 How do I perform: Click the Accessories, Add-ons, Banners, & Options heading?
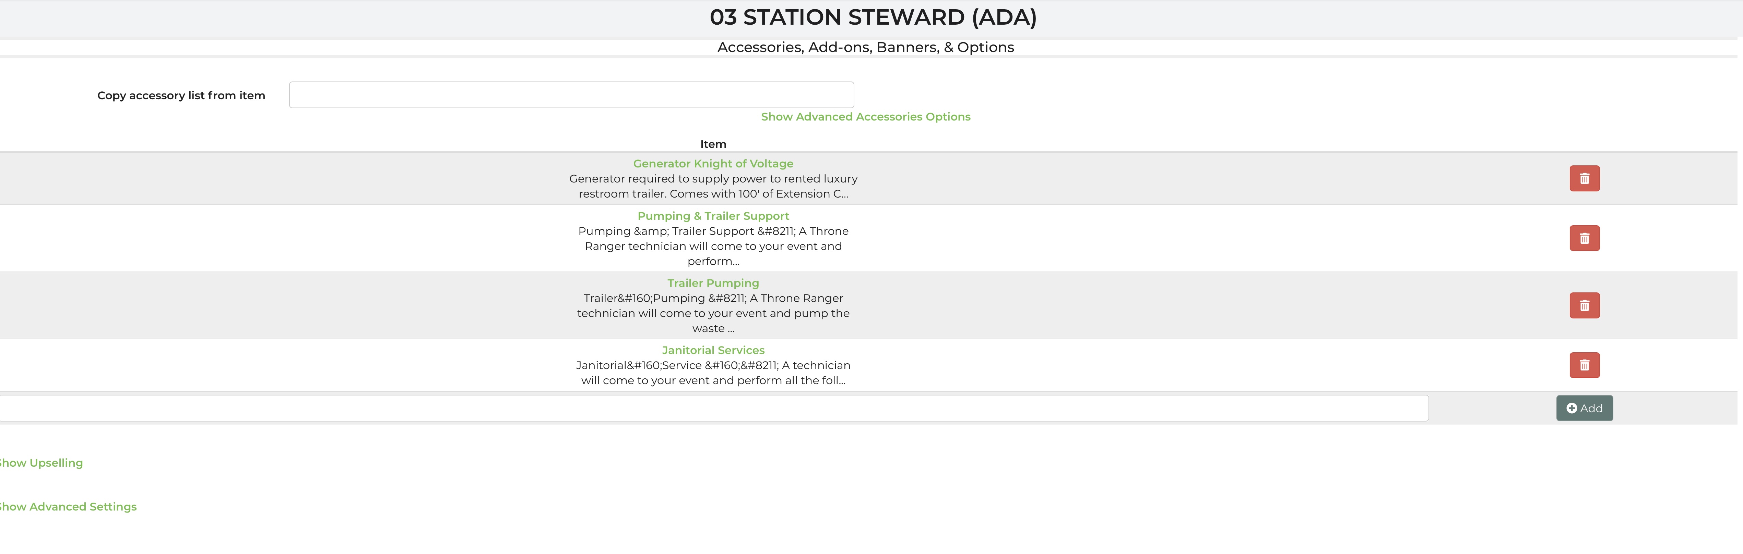click(x=865, y=47)
